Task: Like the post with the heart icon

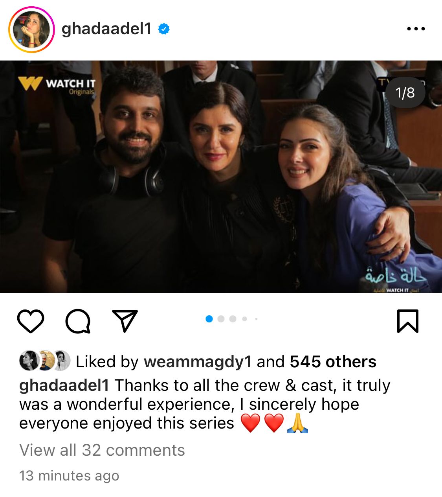Action: coord(31,321)
